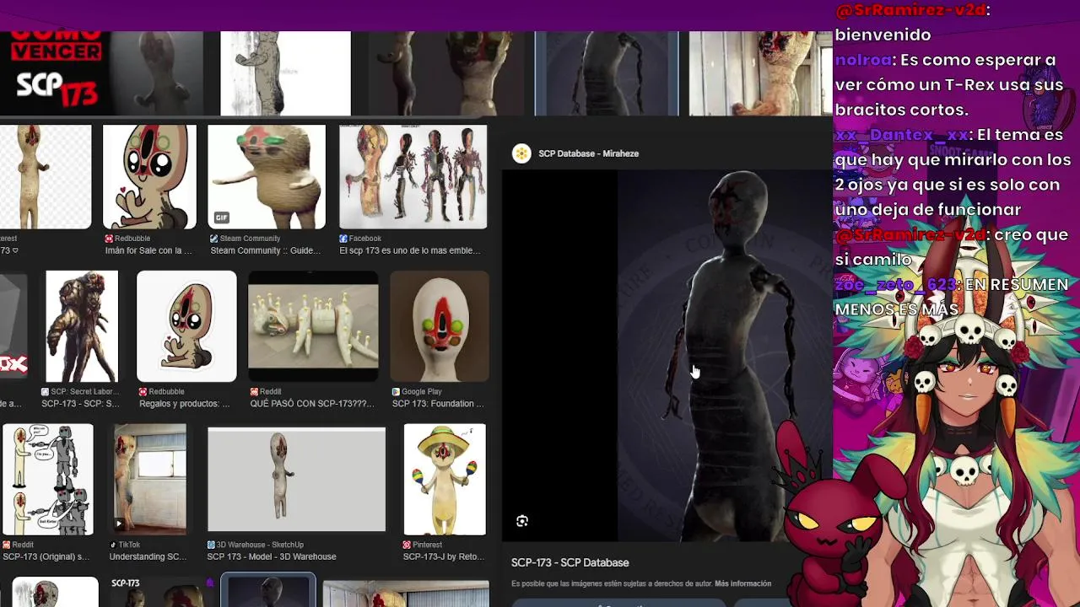Click the Google Play favicon
Screen dimensions: 1080x607
[x=396, y=392]
